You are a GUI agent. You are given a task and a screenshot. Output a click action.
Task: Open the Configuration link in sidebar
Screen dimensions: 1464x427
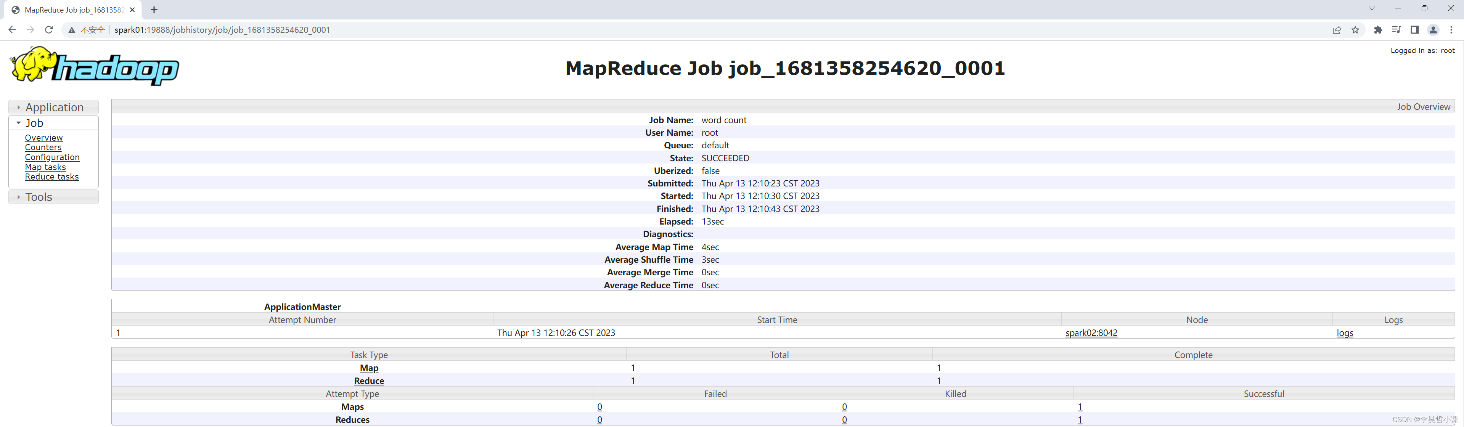click(52, 157)
